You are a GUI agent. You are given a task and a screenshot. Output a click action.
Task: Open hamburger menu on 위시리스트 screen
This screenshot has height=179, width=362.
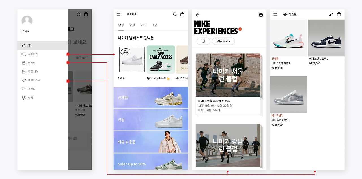pos(275,14)
